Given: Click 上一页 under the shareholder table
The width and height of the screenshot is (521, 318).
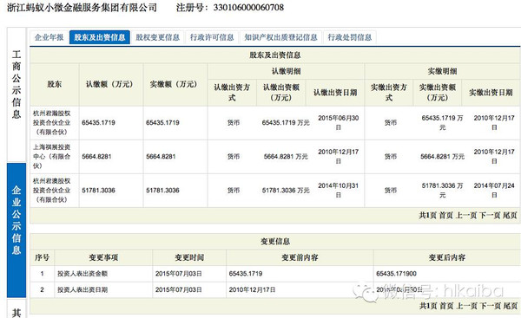Looking at the screenshot, I should [x=466, y=216].
